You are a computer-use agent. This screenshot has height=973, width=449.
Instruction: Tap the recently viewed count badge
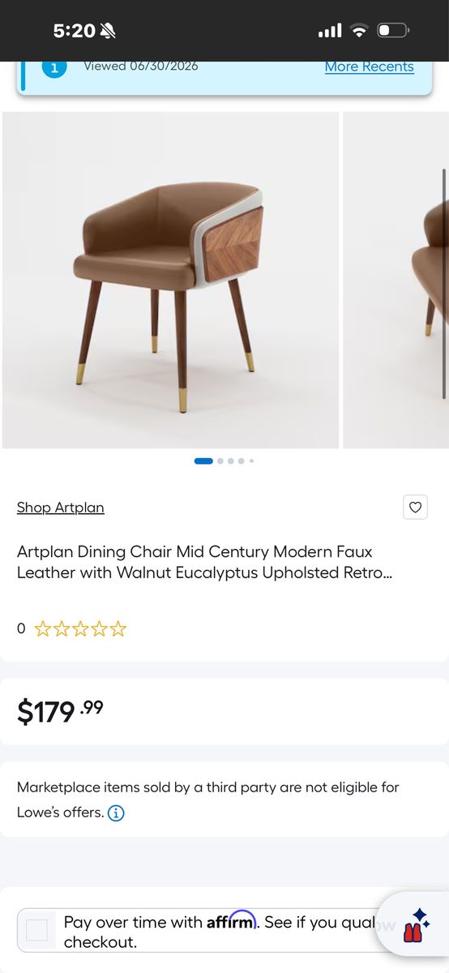click(x=54, y=68)
